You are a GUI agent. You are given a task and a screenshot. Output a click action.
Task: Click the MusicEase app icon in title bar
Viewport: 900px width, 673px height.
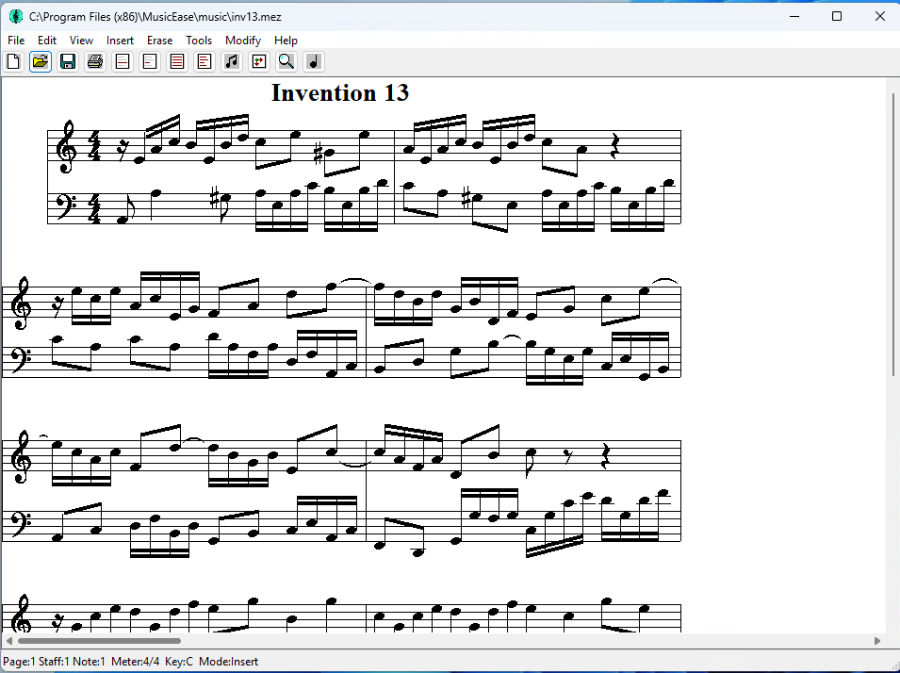pos(15,17)
